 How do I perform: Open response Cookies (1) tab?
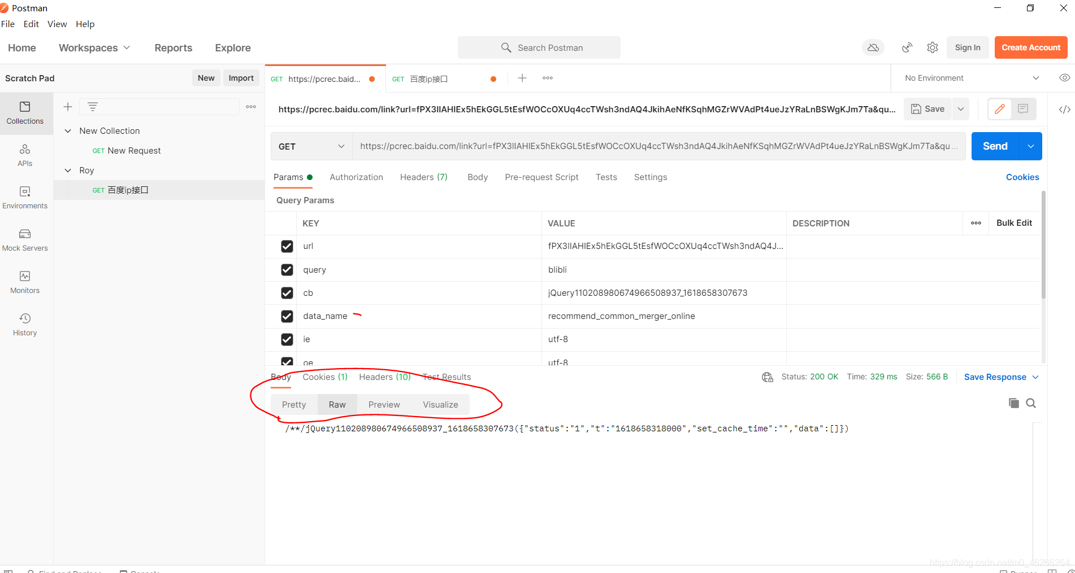[325, 377]
